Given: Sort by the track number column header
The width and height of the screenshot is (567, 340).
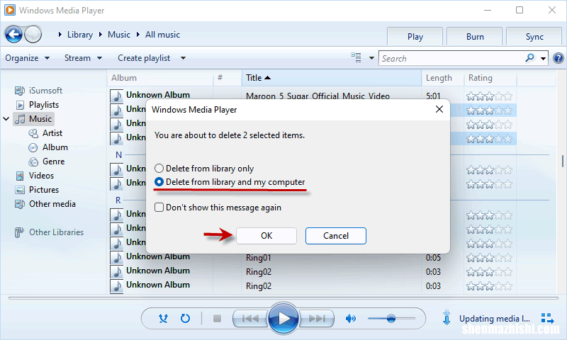Looking at the screenshot, I should click(x=228, y=78).
